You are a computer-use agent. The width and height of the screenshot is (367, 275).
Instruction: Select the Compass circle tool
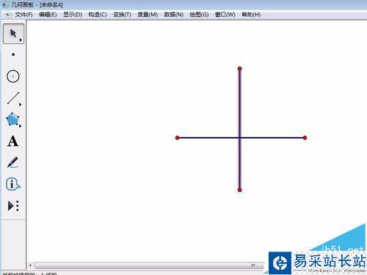point(13,76)
